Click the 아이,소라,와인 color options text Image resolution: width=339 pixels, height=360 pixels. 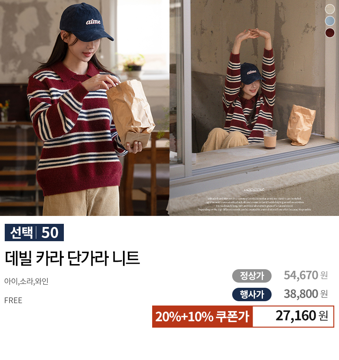click(x=26, y=281)
